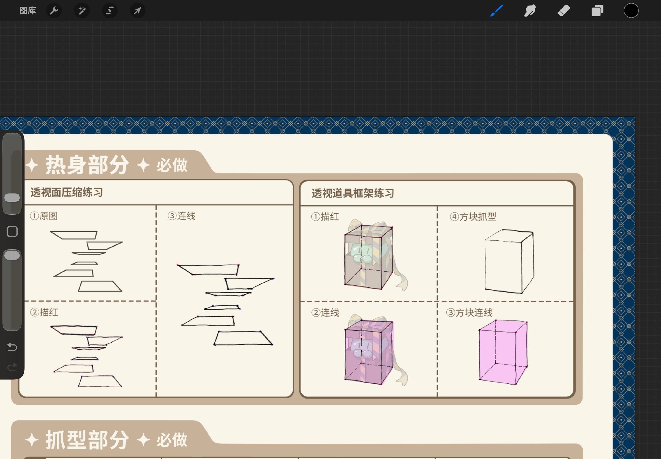Open the Actions wrench menu
661x459 pixels.
pyautogui.click(x=54, y=11)
